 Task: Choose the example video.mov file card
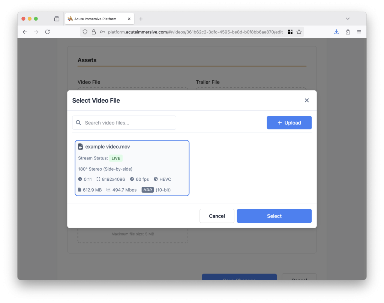(x=132, y=168)
